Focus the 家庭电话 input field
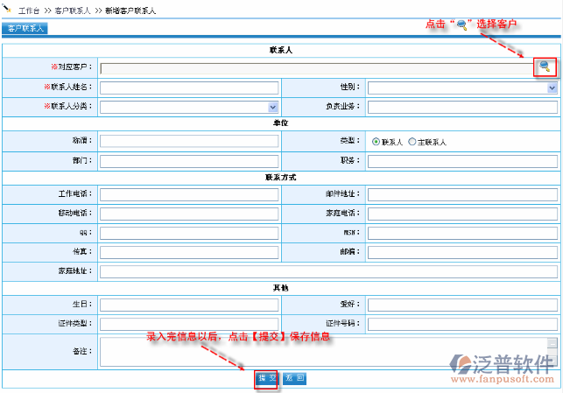The image size is (563, 393). click(462, 214)
